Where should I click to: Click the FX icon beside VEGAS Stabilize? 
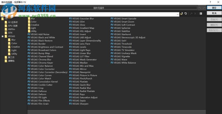(x=112, y=31)
